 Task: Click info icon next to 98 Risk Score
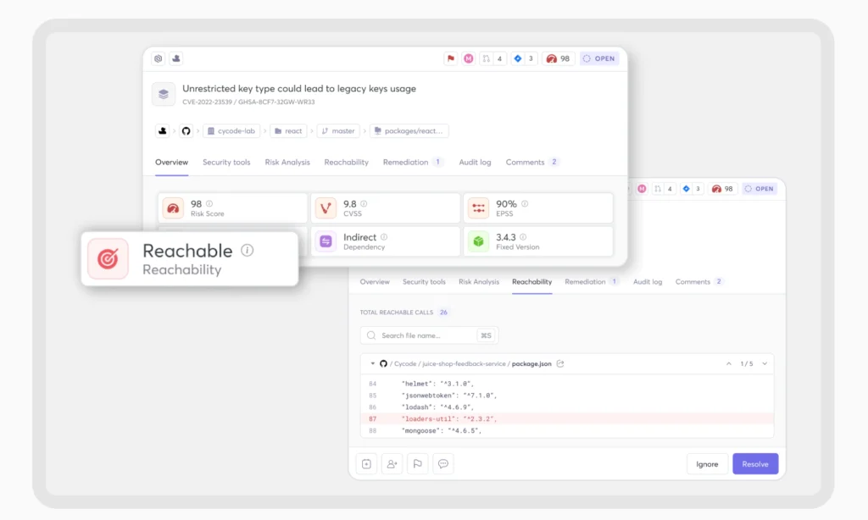tap(209, 203)
